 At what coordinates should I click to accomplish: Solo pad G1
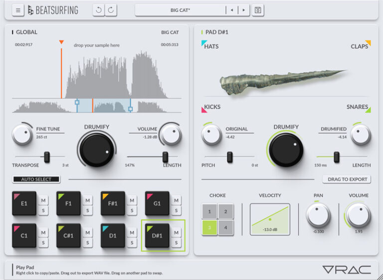tap(176, 210)
